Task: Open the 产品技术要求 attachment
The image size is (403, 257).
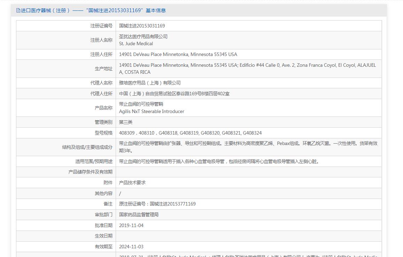Action: (132, 183)
